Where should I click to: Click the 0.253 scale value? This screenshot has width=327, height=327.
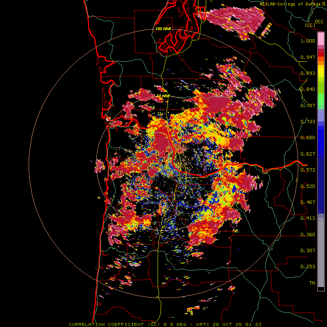coord(308,267)
